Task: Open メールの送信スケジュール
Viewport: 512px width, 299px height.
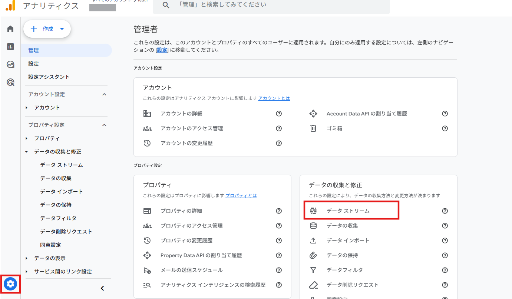Action: click(192, 270)
